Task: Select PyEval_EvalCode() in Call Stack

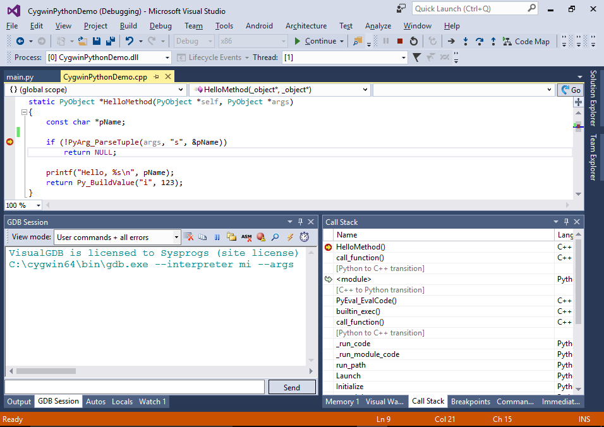Action: click(x=447, y=301)
